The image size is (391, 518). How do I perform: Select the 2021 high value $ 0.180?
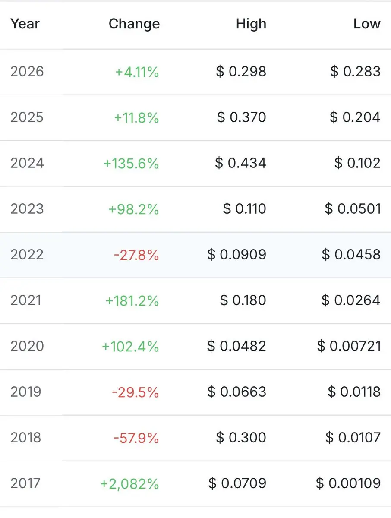[x=243, y=300]
